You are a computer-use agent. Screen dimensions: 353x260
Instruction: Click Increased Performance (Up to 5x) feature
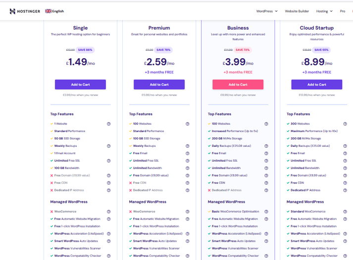tap(235, 131)
